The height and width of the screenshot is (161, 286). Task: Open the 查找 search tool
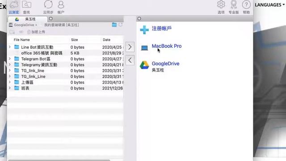click(26, 7)
